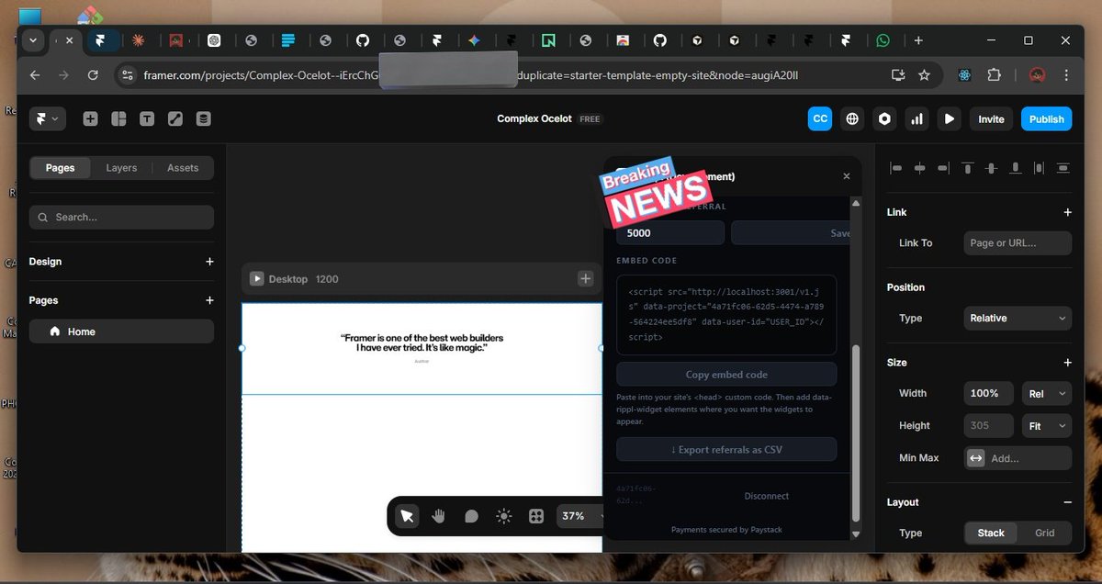The width and height of the screenshot is (1102, 584).
Task: Add a Link with plus icon
Action: [x=1067, y=212]
